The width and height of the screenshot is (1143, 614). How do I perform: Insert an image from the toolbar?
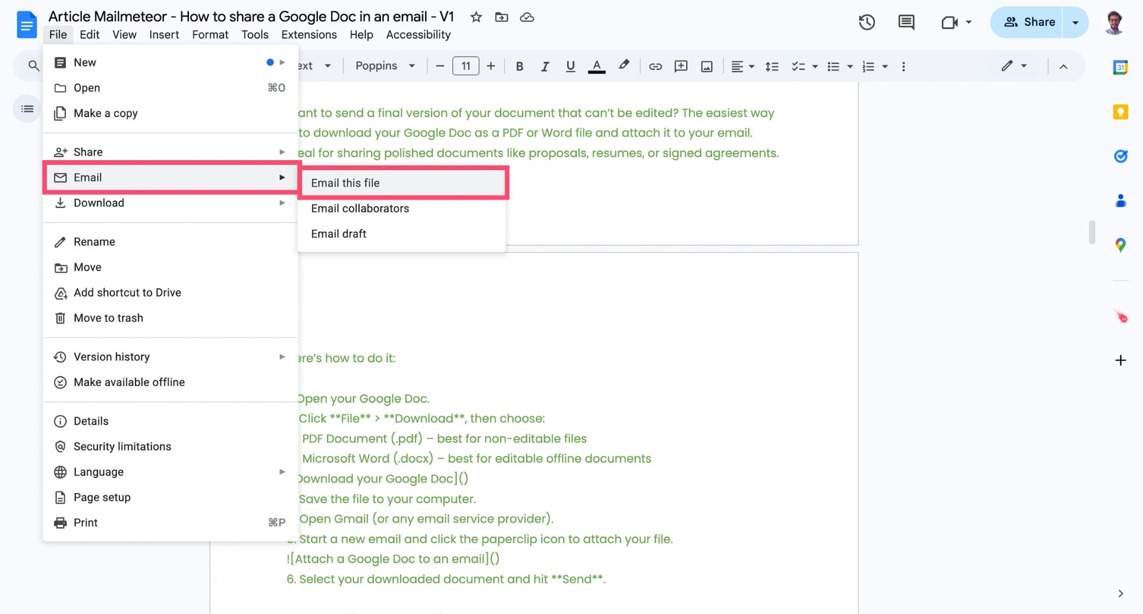[706, 66]
